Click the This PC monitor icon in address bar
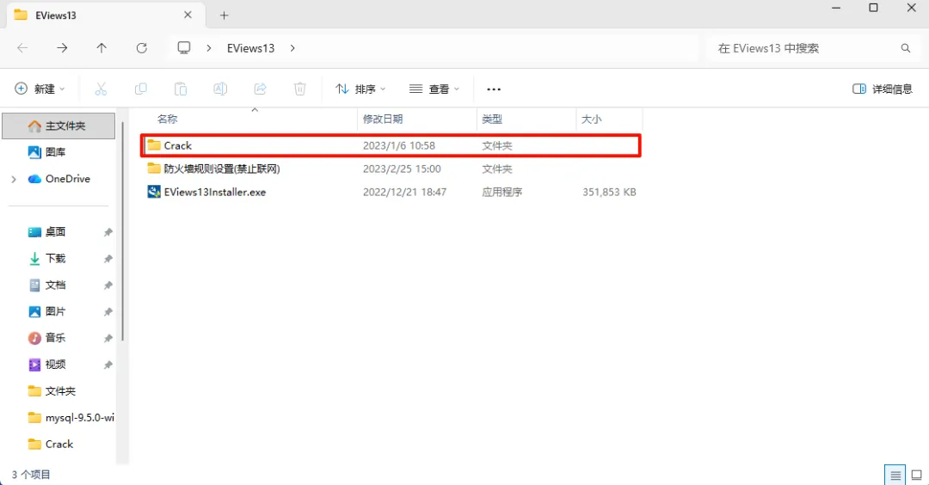 (x=184, y=48)
